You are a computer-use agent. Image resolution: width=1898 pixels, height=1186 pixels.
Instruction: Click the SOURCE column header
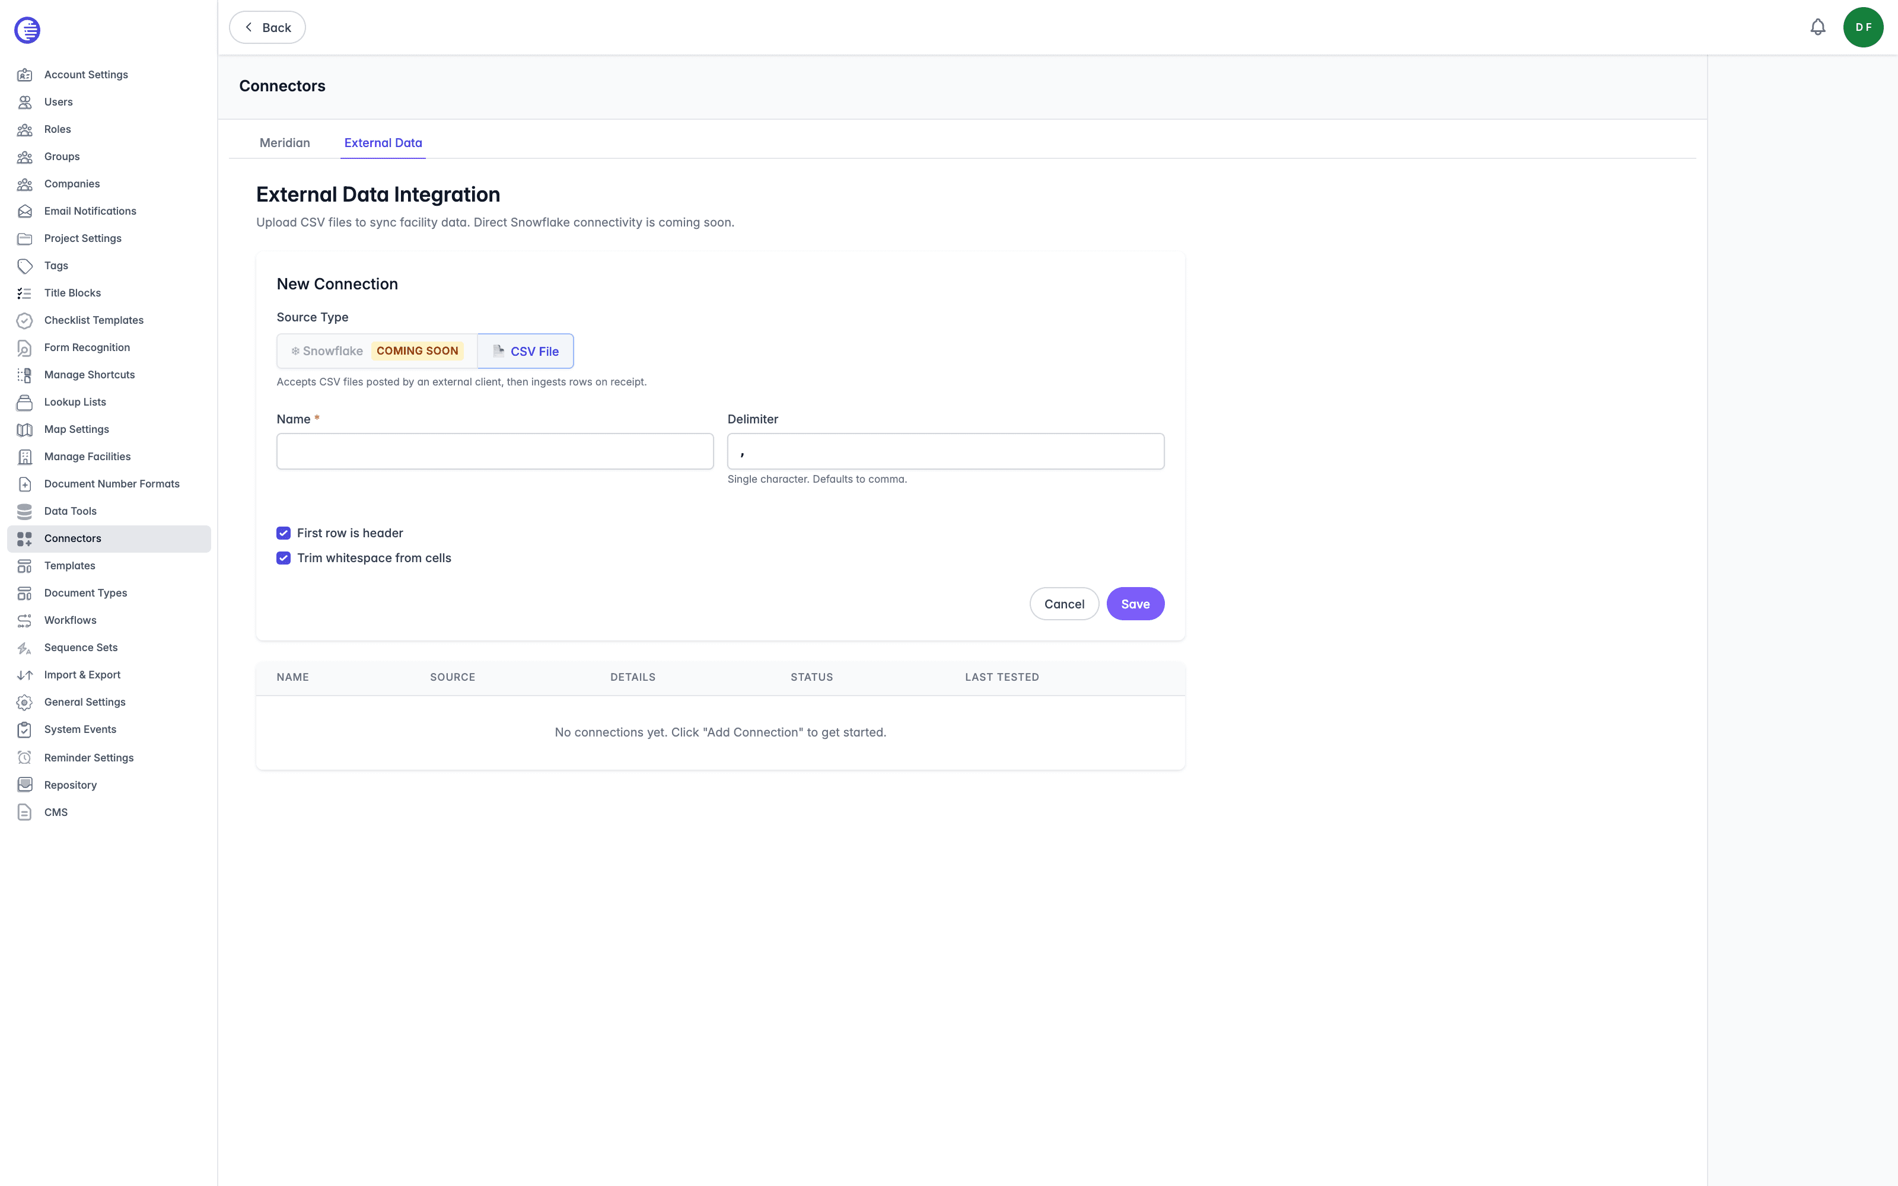pyautogui.click(x=453, y=677)
